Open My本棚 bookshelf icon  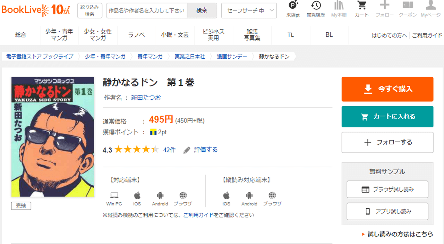point(339,6)
